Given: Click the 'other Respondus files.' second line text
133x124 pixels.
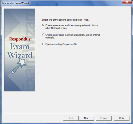Looking at the screenshot, I should (56, 28).
